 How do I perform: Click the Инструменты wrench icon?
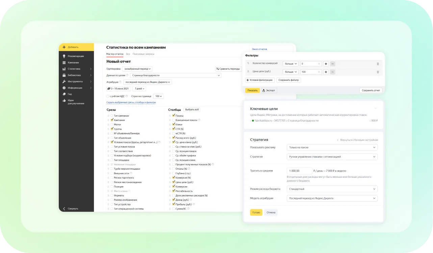(64, 81)
